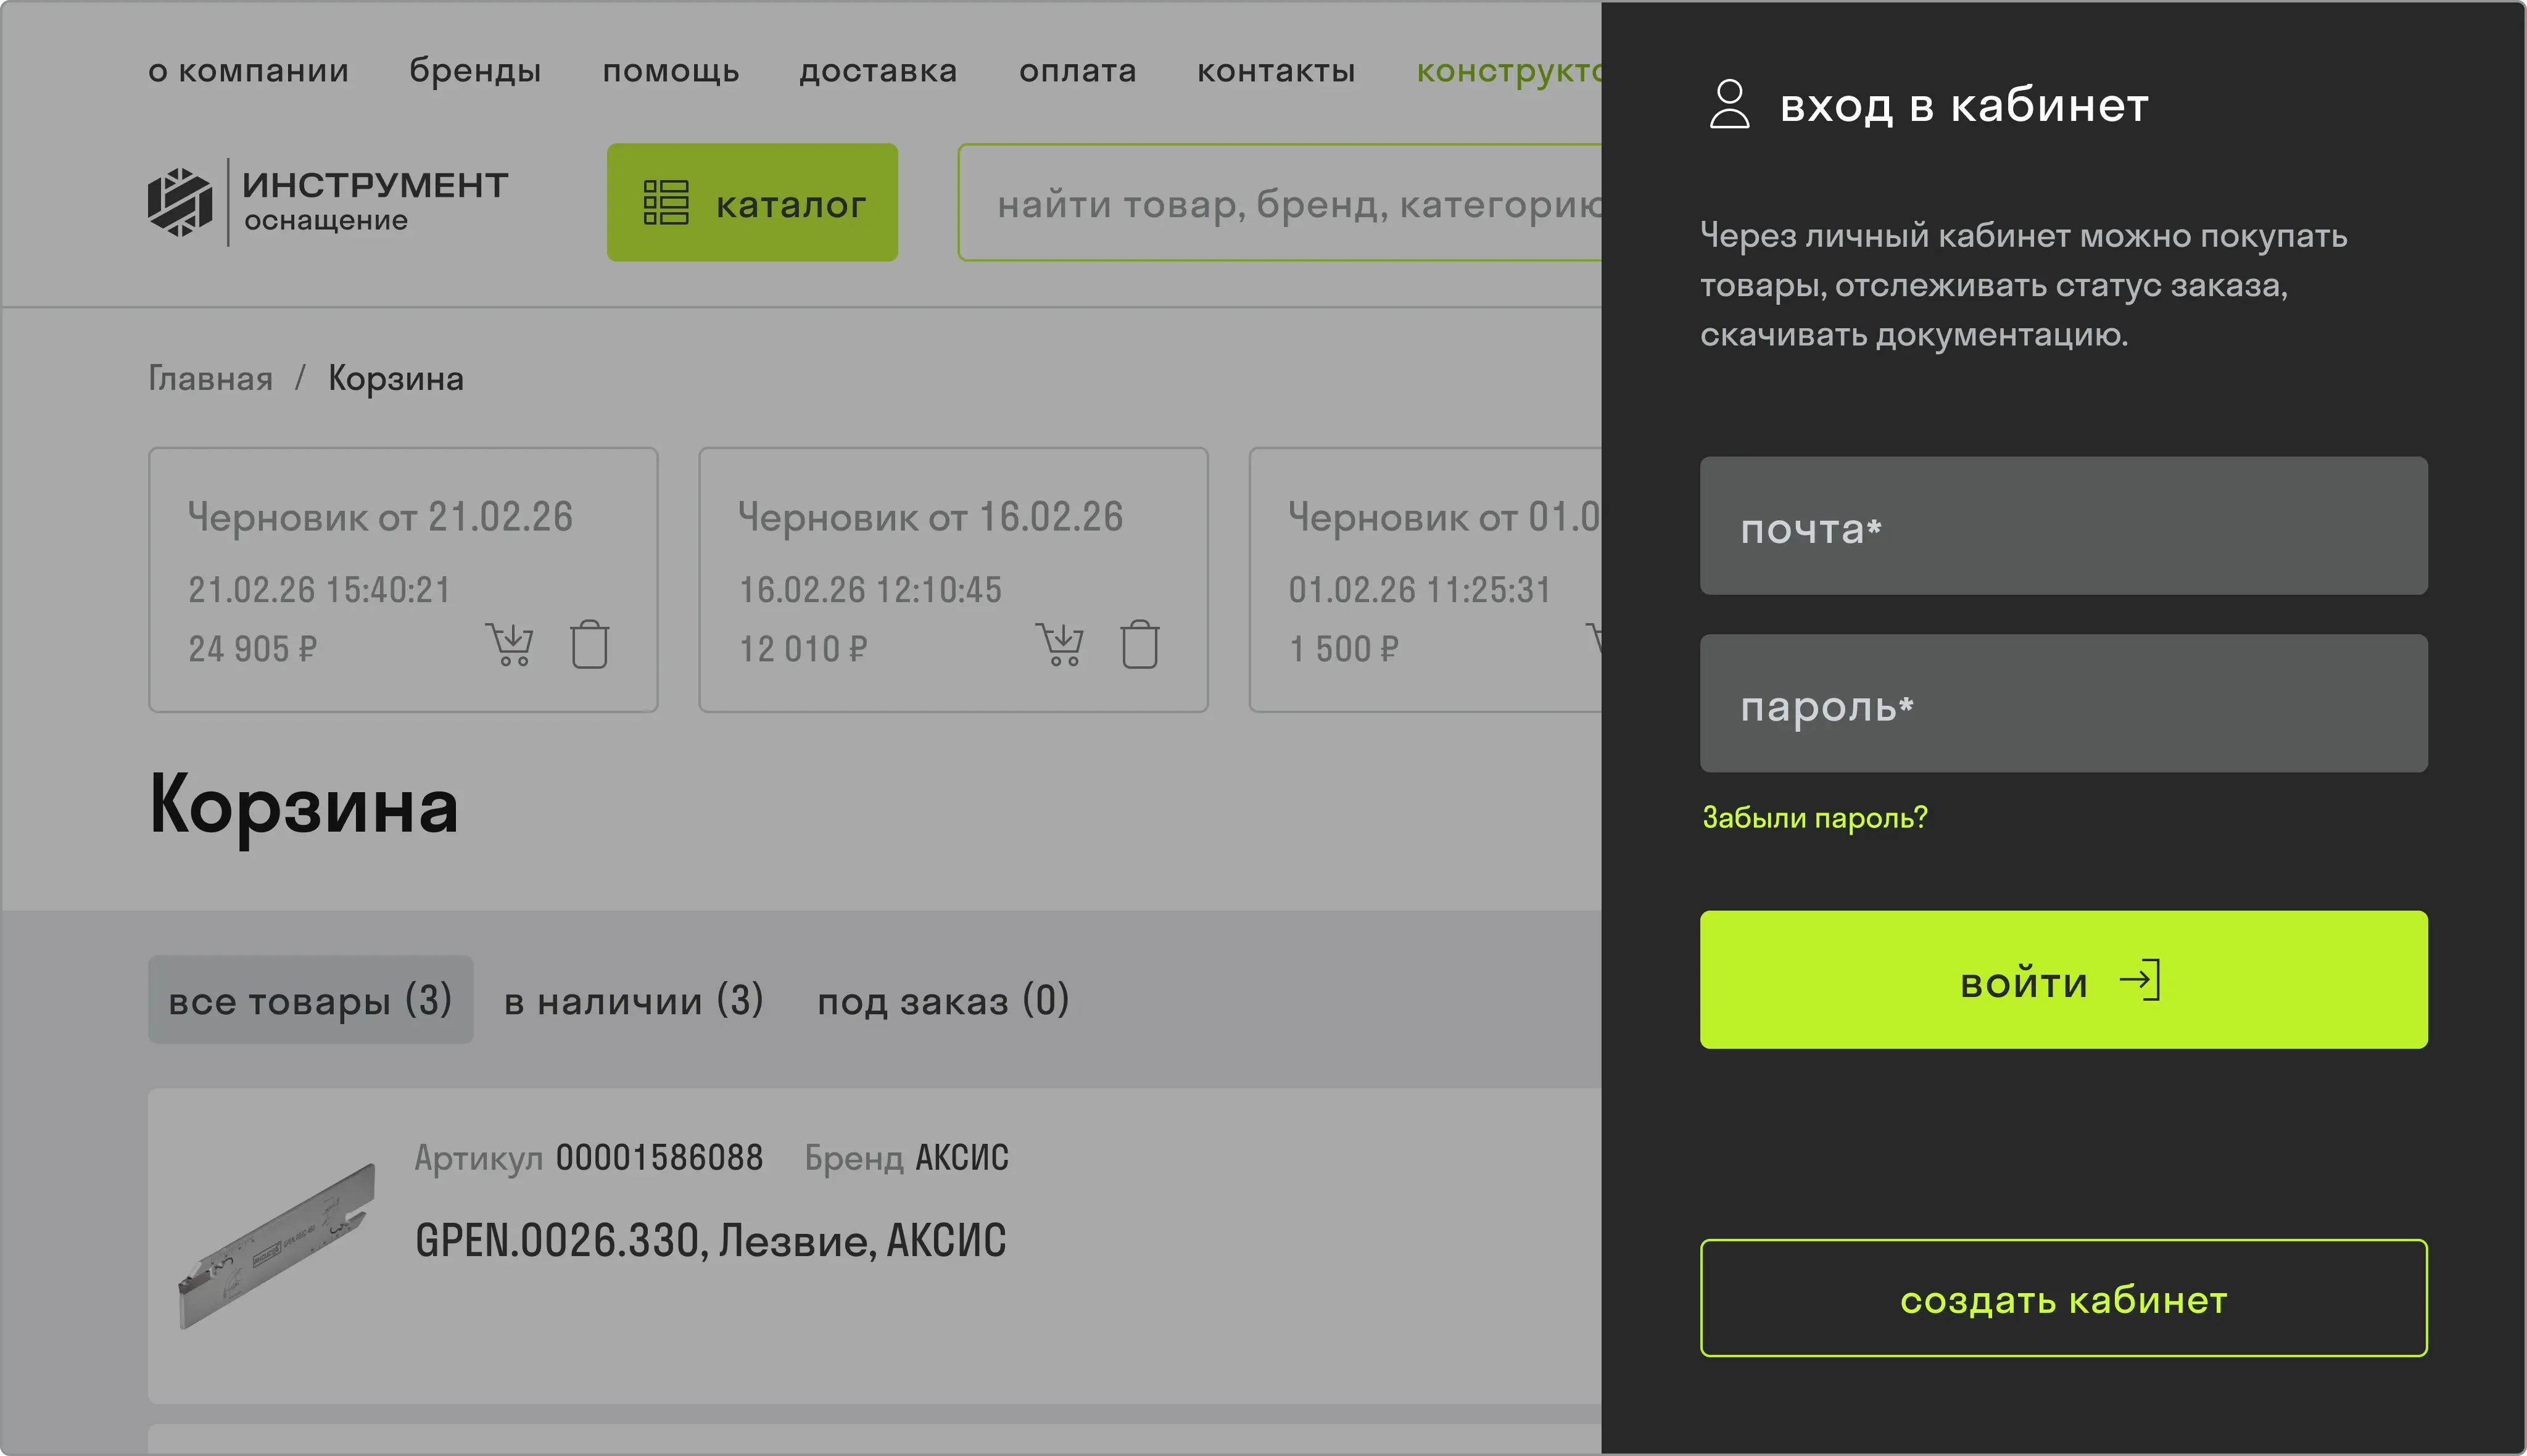Click draft price '12 010 ₽'
Viewport: 2527px width, 1456px height.
pos(803,649)
